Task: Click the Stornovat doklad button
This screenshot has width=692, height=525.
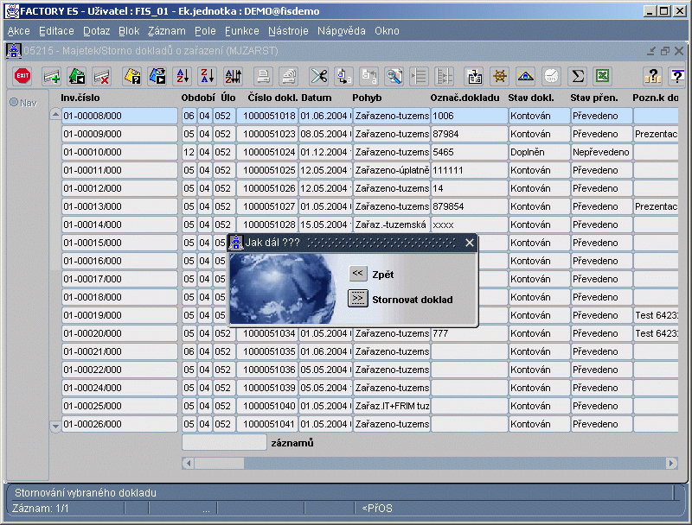Action: pyautogui.click(x=358, y=299)
